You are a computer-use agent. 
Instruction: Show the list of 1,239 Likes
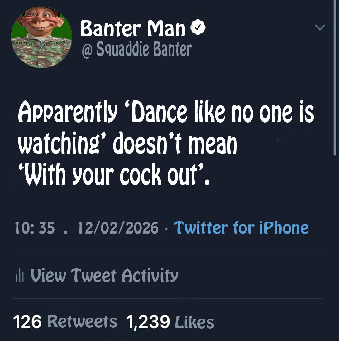pyautogui.click(x=170, y=322)
